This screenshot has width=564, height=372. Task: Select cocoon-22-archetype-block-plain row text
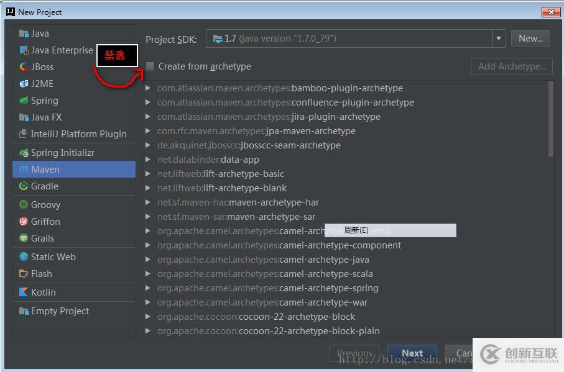click(x=269, y=331)
